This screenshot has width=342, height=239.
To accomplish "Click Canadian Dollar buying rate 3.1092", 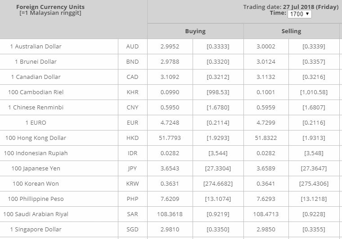I will (x=170, y=77).
